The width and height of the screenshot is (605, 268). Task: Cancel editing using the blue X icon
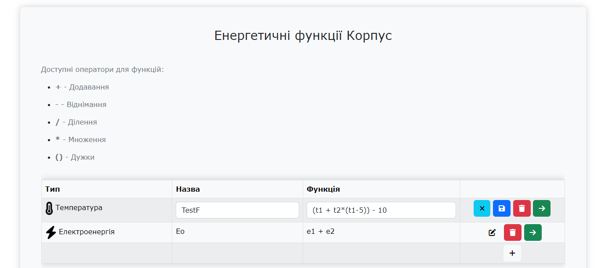(x=482, y=208)
